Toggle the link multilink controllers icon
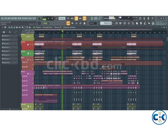This screenshot has height=126, width=168. [80, 23]
